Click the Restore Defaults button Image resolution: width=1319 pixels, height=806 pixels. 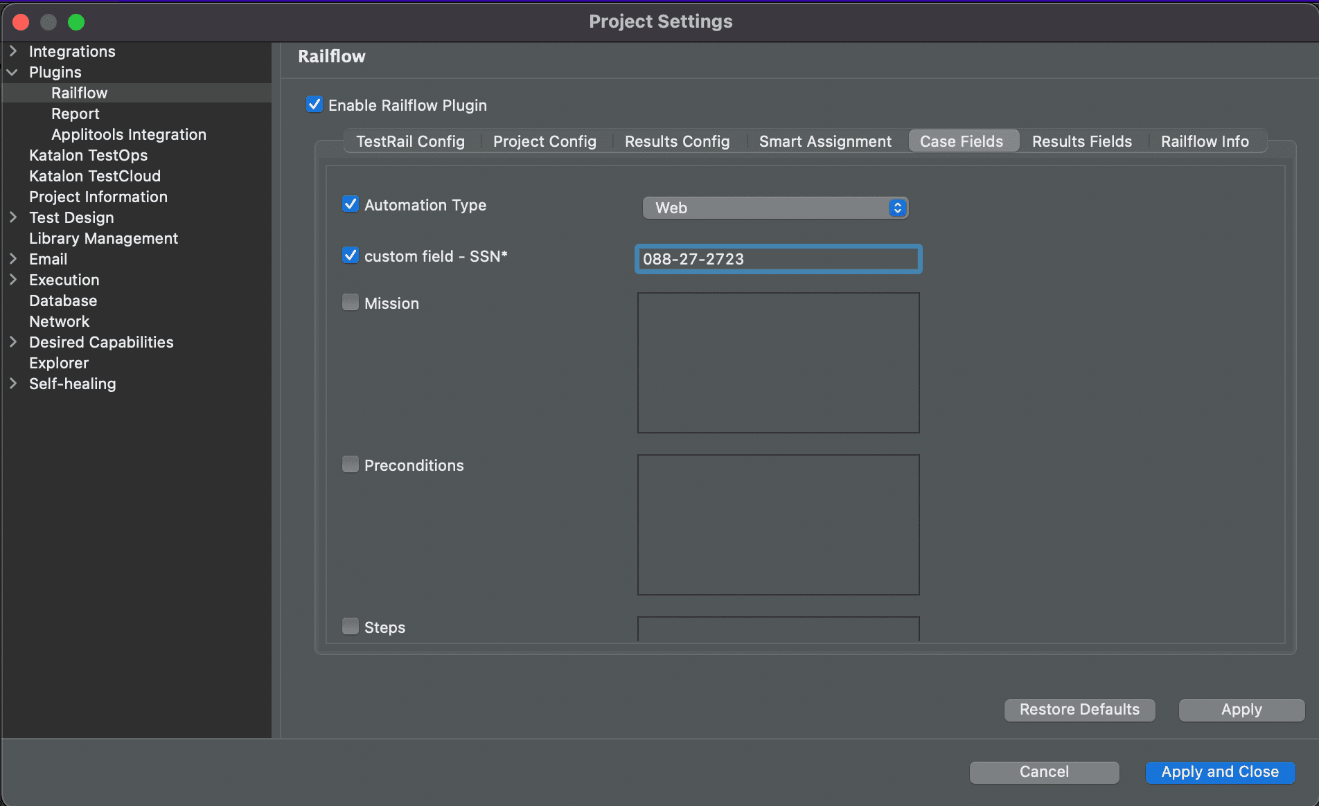pos(1079,710)
